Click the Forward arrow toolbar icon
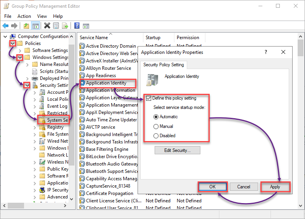 (x=14, y=26)
